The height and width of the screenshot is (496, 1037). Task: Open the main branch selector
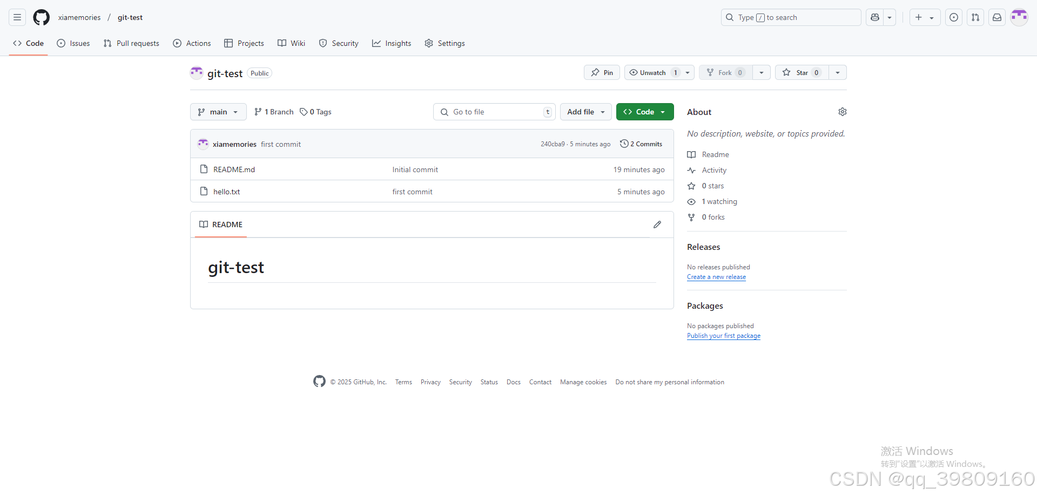point(218,112)
